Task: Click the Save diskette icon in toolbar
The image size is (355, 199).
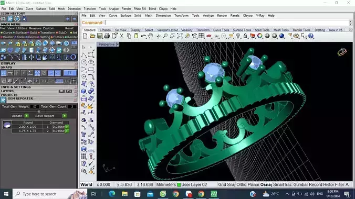Action: 100,36
